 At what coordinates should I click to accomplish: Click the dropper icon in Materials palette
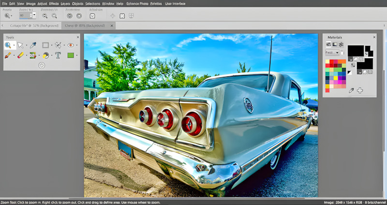click(352, 90)
